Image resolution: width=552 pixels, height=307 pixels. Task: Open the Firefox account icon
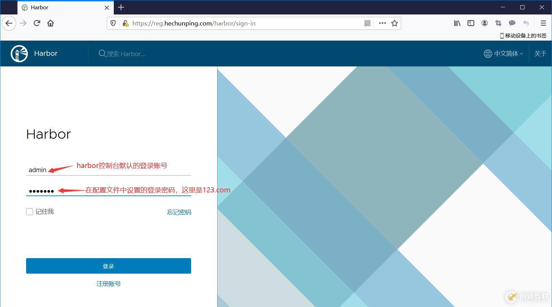[x=485, y=23]
